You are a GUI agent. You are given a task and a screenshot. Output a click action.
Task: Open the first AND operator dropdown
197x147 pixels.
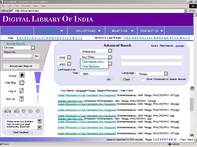[x=69, y=57]
